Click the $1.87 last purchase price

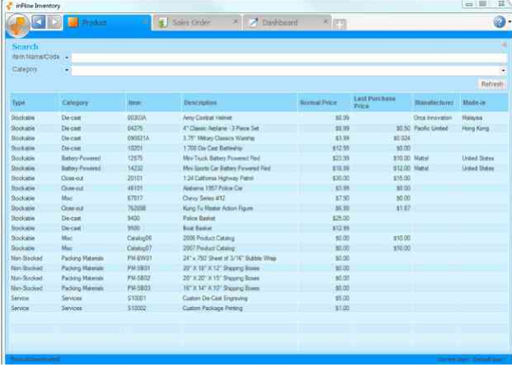click(x=403, y=209)
